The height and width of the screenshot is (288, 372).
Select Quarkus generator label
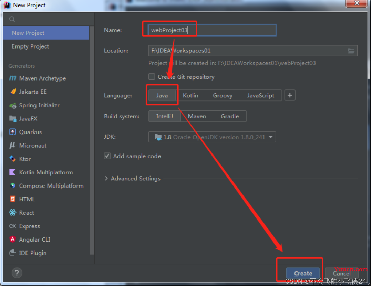pos(30,132)
